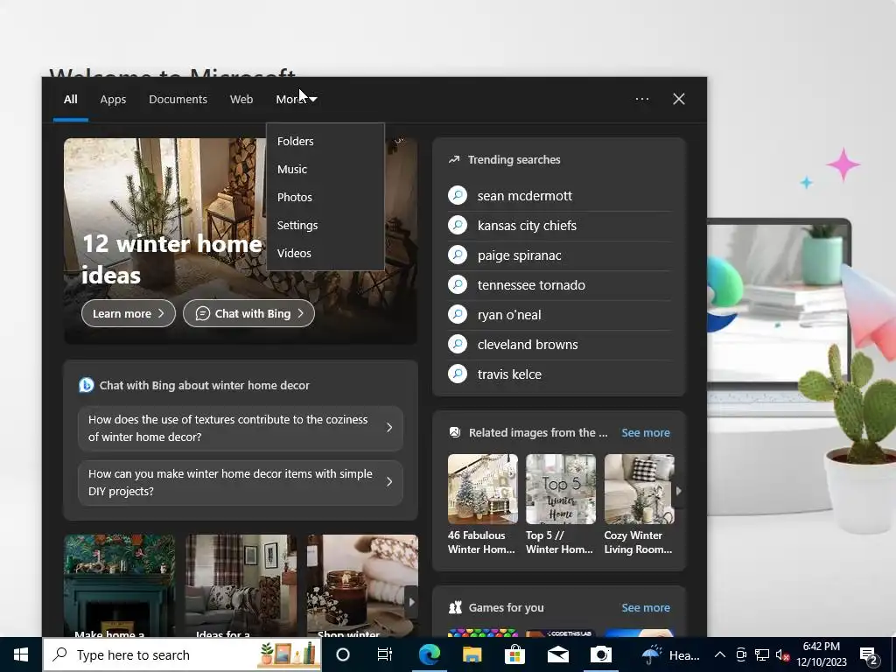Open DIY projects question suggestion
Image resolution: width=896 pixels, height=672 pixels.
(x=241, y=482)
